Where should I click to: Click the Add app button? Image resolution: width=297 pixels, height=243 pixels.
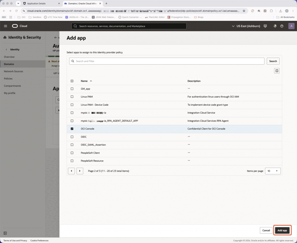pos(282,230)
